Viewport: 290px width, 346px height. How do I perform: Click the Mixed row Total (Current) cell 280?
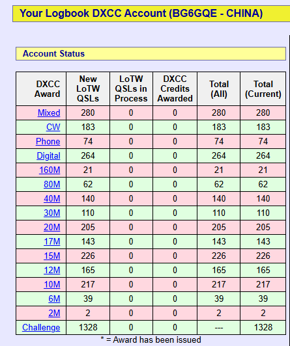(x=263, y=113)
